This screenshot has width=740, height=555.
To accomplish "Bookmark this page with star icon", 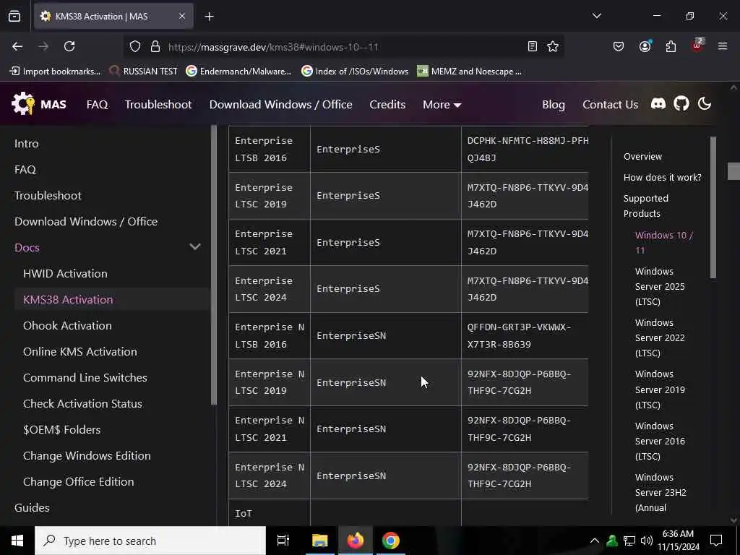I will pos(553,46).
